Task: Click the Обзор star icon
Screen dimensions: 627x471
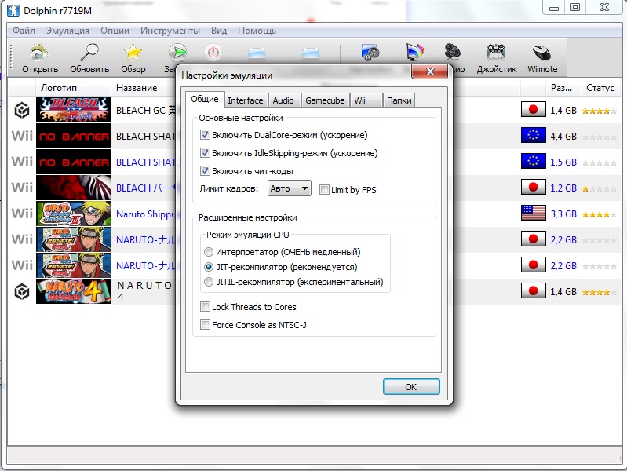Action: [x=133, y=53]
